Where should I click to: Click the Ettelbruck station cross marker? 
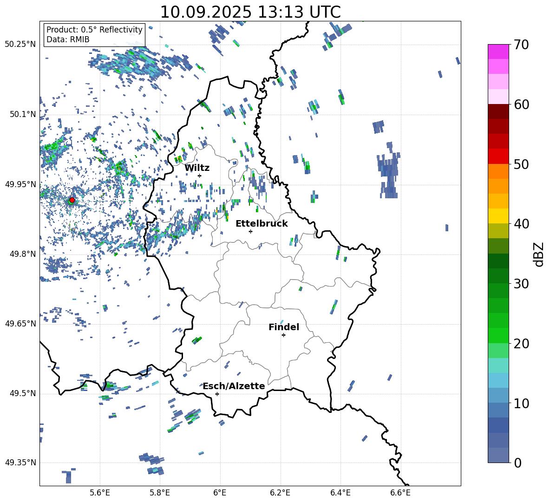pos(250,231)
